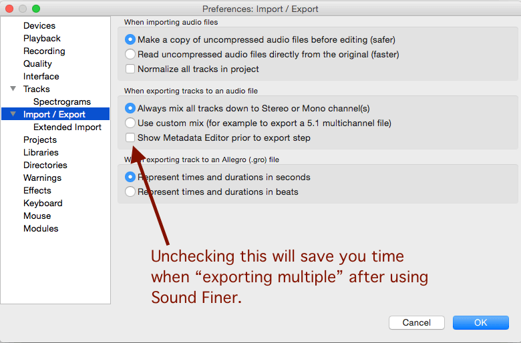Image resolution: width=521 pixels, height=343 pixels.
Task: Choose Use custom mix radio button
Action: click(130, 123)
